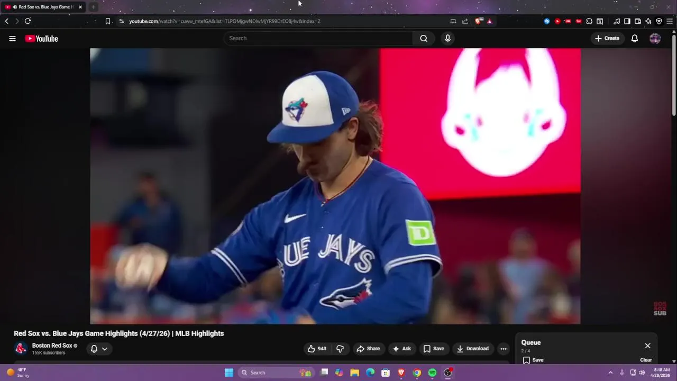The height and width of the screenshot is (381, 677).
Task: Open Boston Red Sox channel avatar
Action: click(x=21, y=348)
